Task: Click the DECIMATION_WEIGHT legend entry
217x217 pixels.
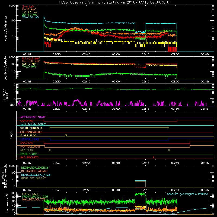Action: point(34,171)
